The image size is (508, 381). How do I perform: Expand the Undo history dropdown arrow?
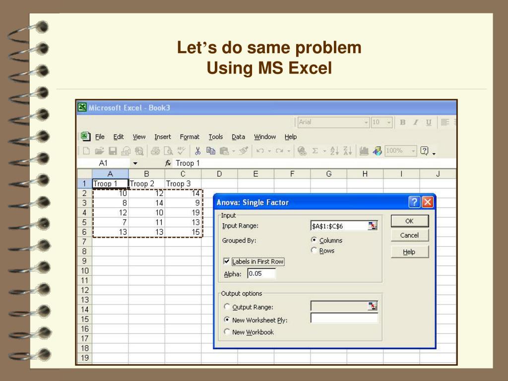(x=269, y=151)
